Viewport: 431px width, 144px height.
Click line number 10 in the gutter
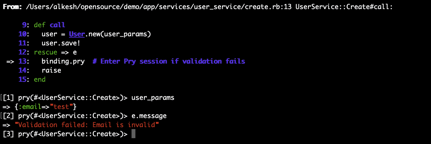[22, 34]
